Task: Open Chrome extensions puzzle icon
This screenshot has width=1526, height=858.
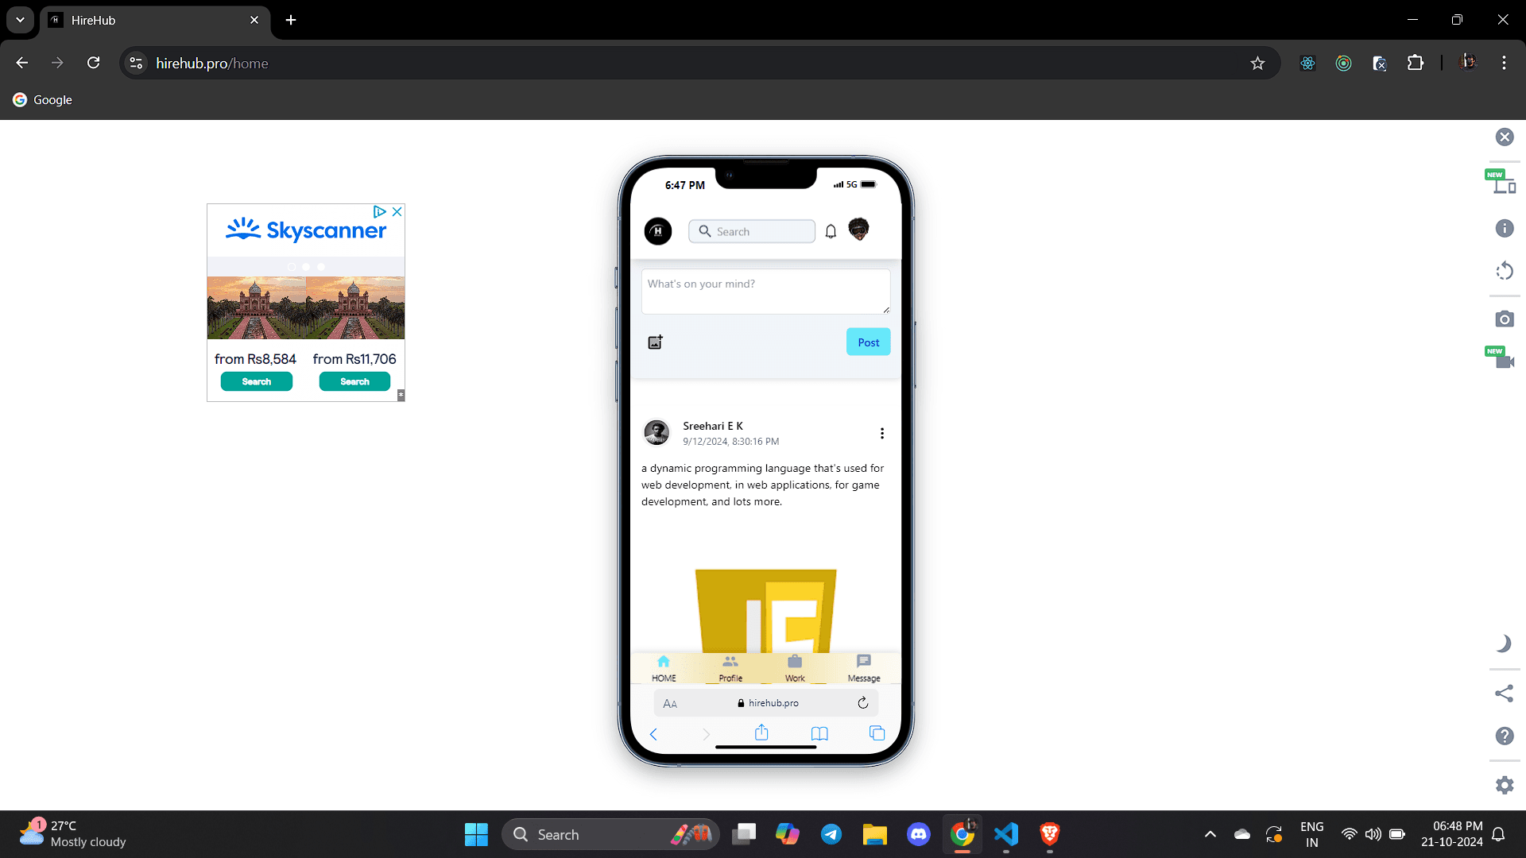Action: point(1416,63)
